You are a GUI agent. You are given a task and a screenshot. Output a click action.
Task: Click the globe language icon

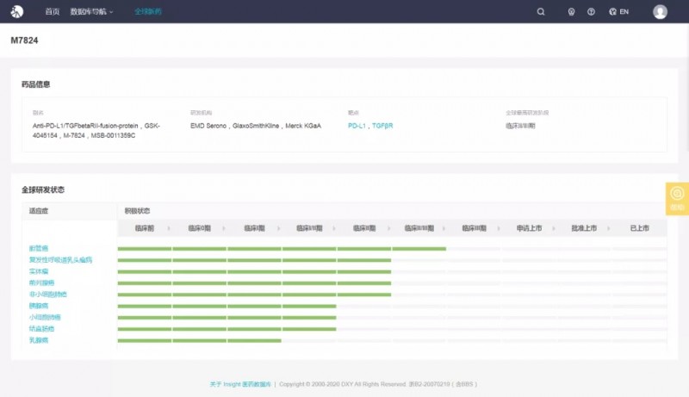pos(612,12)
